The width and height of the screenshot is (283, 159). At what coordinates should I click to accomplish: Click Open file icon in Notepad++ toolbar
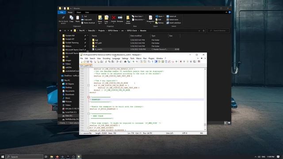tap(84, 62)
